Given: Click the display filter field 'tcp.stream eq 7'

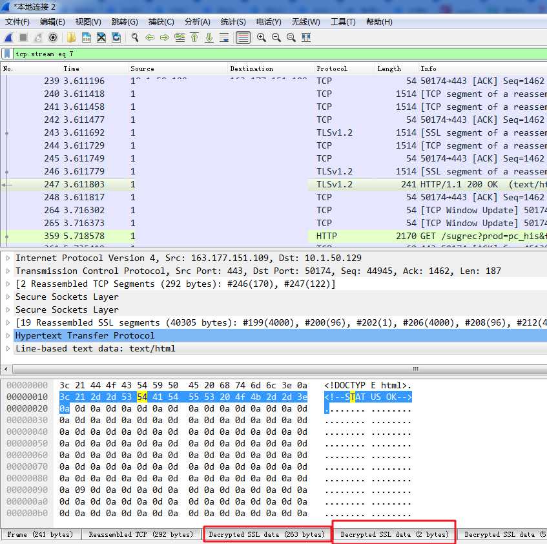Looking at the screenshot, I should pos(279,54).
